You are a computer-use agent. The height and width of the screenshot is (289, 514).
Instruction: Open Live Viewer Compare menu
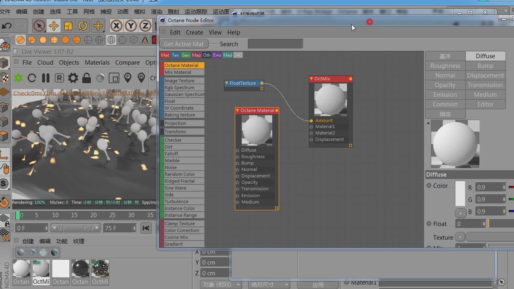pos(127,63)
